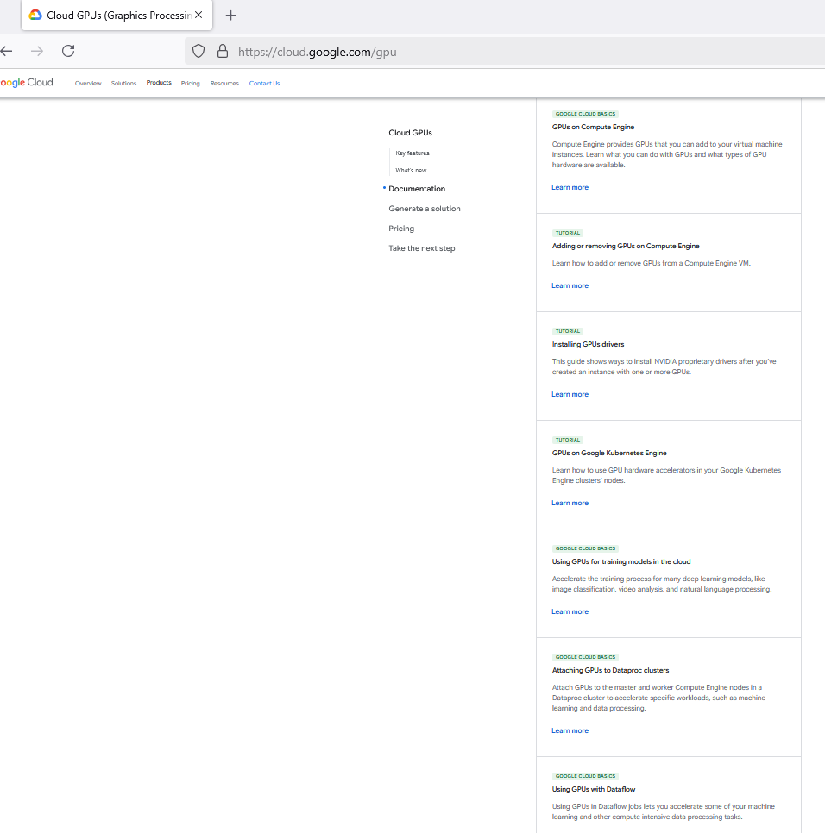Go to Take the next step section
This screenshot has height=833, width=825.
[x=422, y=248]
